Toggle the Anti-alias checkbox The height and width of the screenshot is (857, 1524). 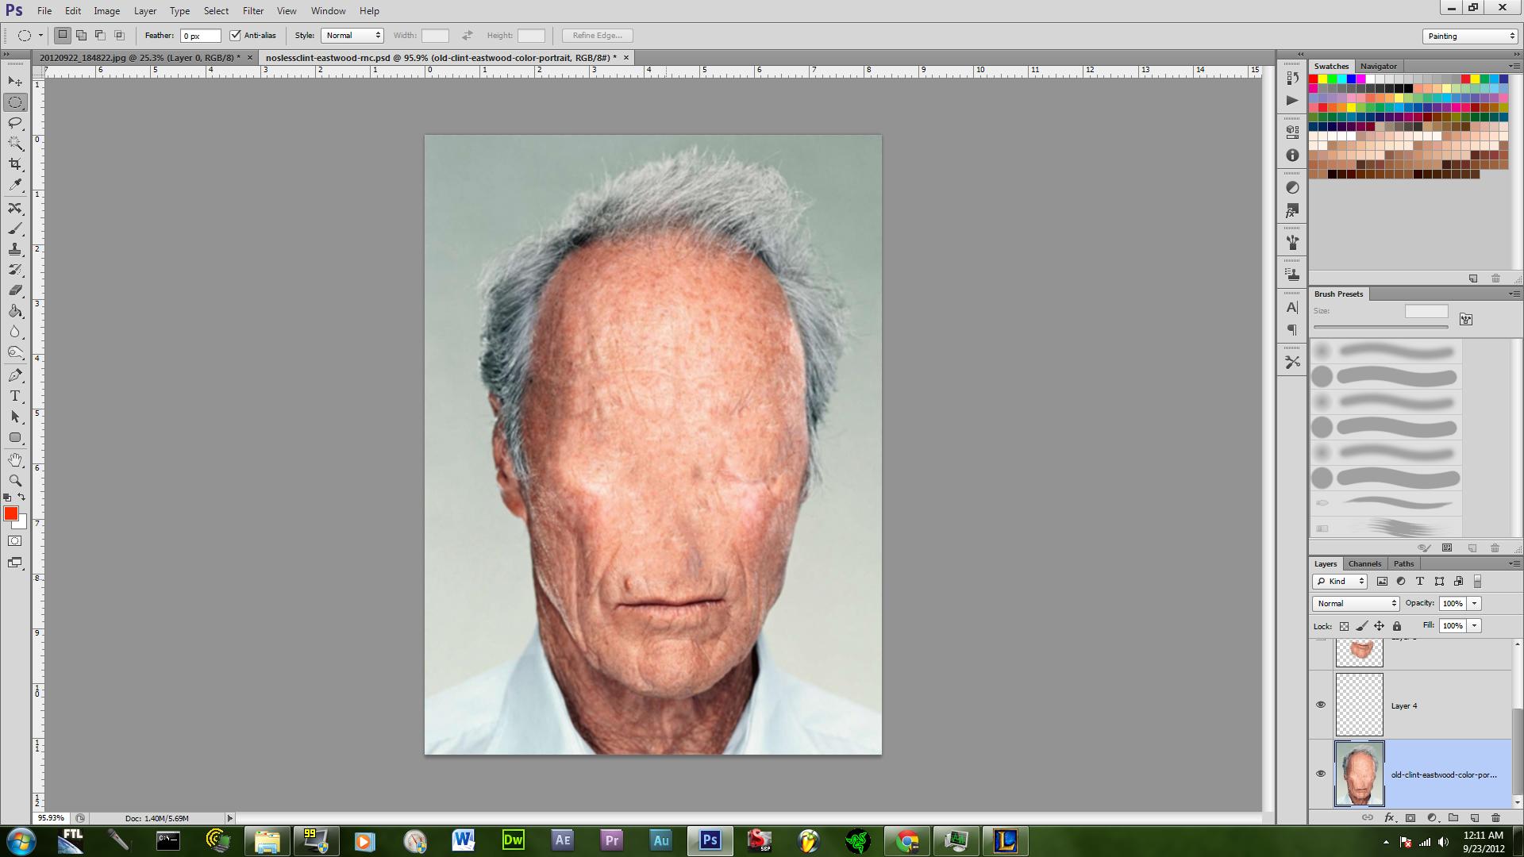pyautogui.click(x=235, y=35)
